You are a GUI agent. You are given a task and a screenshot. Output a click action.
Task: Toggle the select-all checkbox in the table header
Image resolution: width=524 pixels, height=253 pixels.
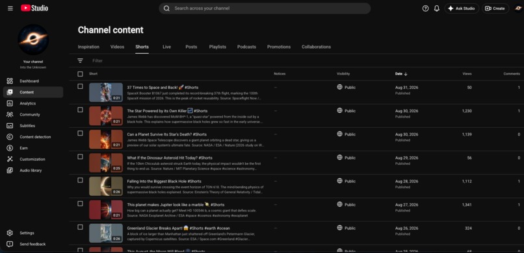[80, 74]
